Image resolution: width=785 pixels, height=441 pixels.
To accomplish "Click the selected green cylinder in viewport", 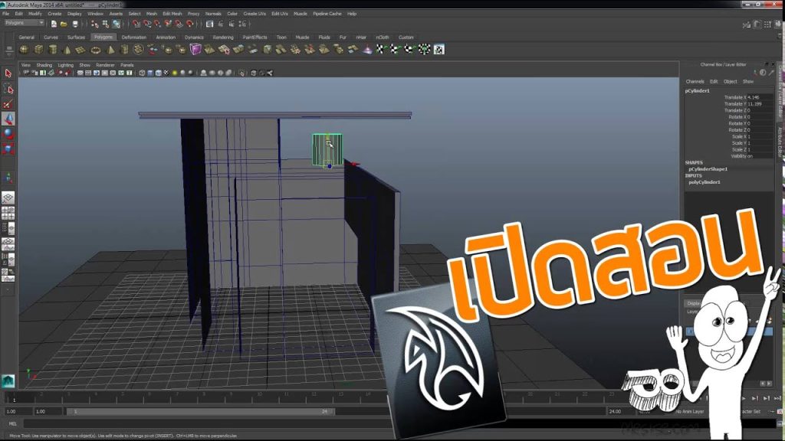I will 327,149.
